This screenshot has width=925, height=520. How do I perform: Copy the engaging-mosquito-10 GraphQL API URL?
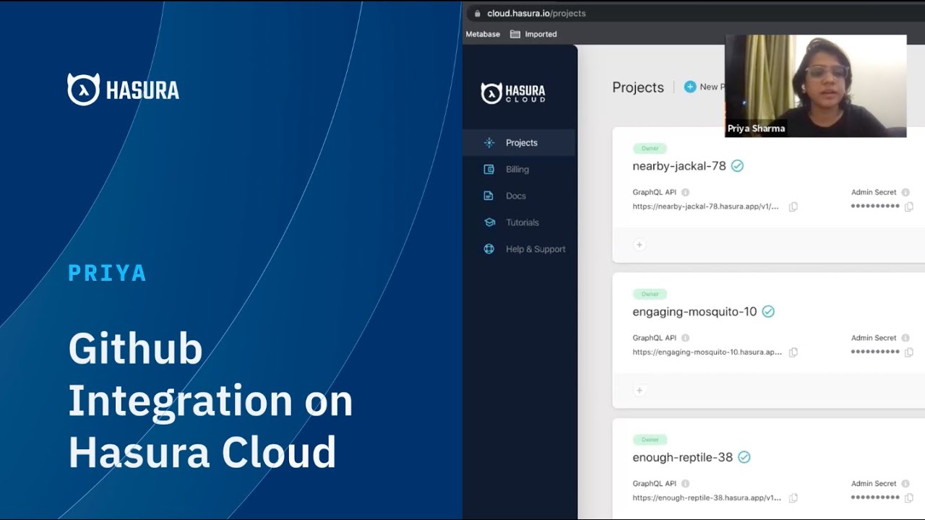[793, 352]
